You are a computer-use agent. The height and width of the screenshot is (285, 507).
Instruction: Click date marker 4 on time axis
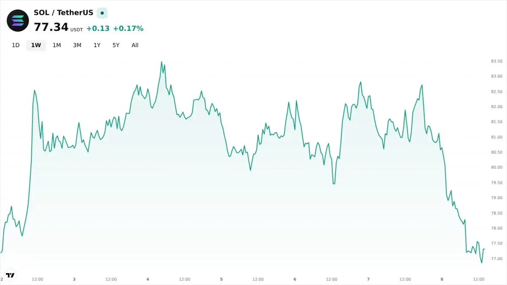[x=148, y=279]
